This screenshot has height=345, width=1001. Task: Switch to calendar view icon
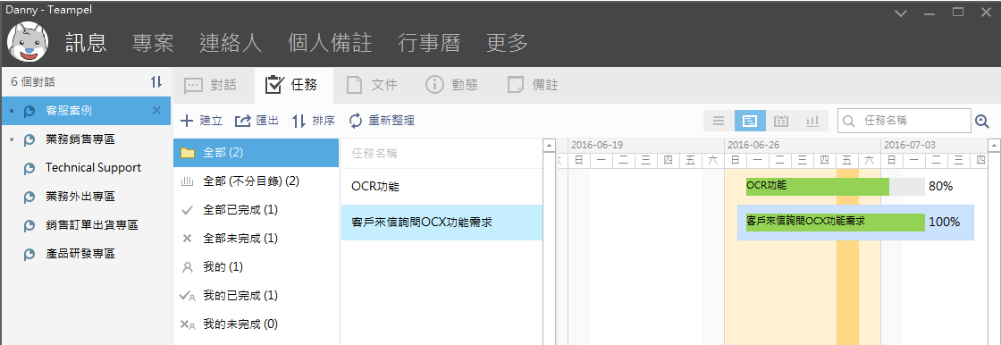[781, 121]
